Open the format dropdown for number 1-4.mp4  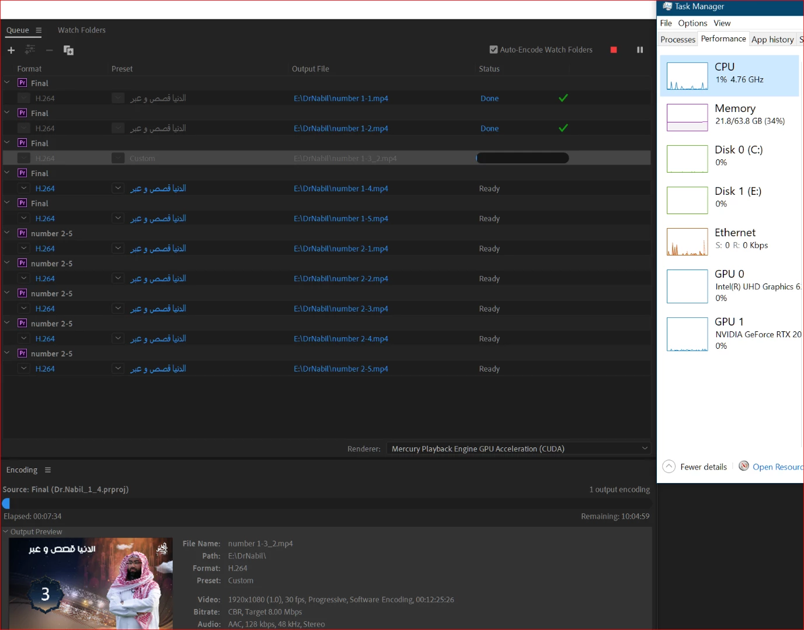coord(23,188)
